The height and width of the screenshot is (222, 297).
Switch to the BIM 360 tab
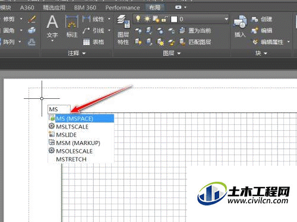point(85,8)
